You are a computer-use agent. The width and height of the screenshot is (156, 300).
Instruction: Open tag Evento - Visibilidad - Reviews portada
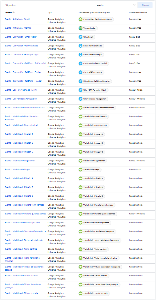22,222
